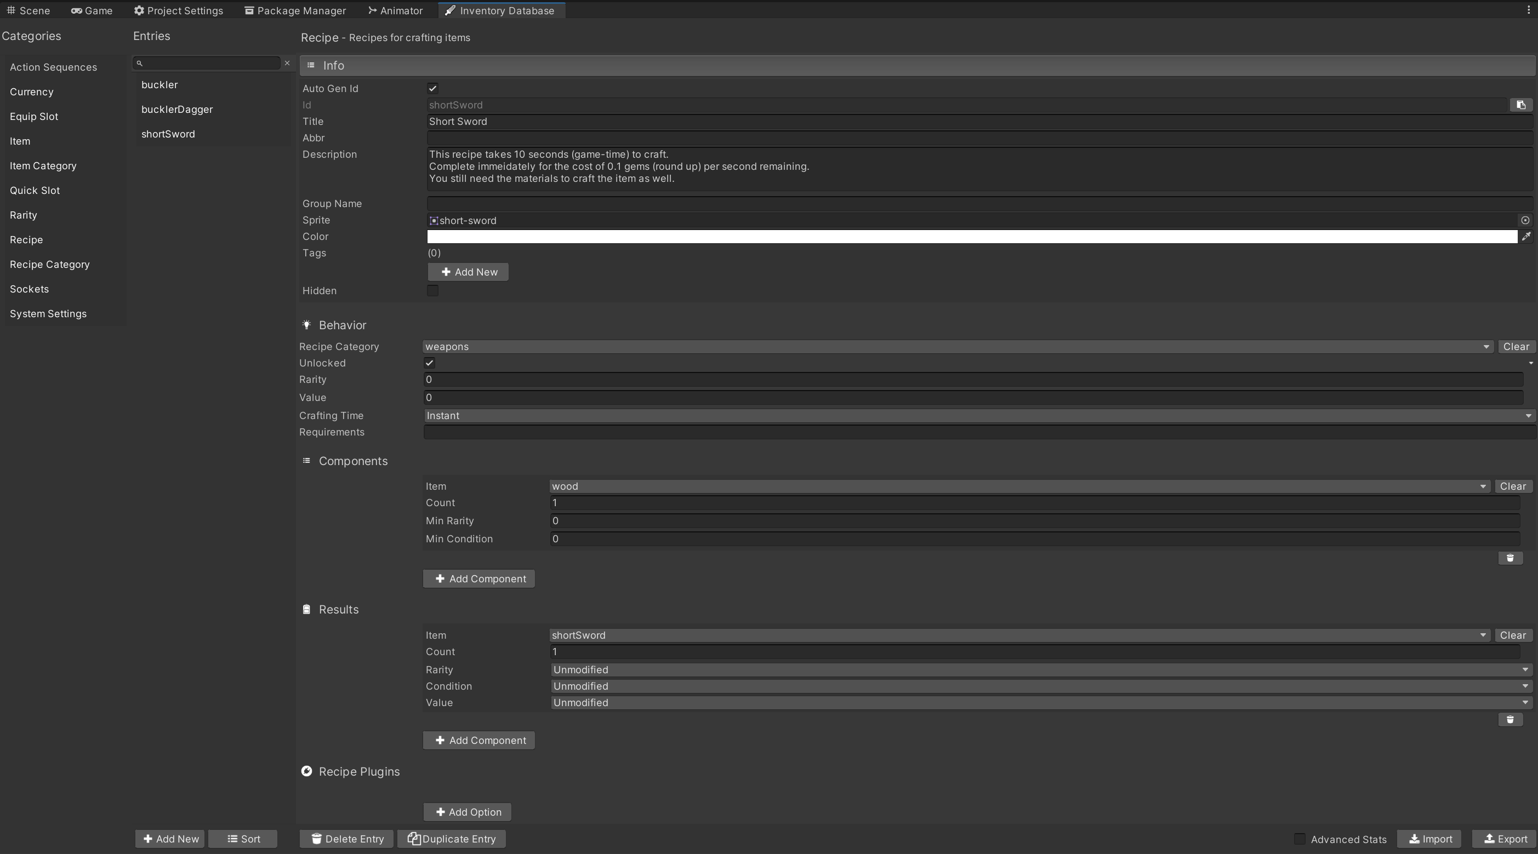Pick a color with the eyedropper icon

pyautogui.click(x=1526, y=237)
